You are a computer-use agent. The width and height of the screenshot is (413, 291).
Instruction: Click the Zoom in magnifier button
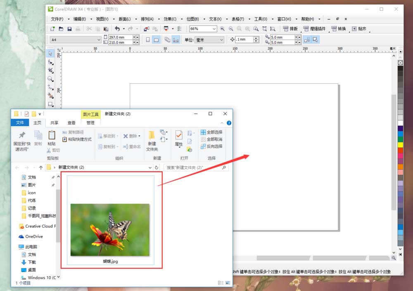point(222,29)
